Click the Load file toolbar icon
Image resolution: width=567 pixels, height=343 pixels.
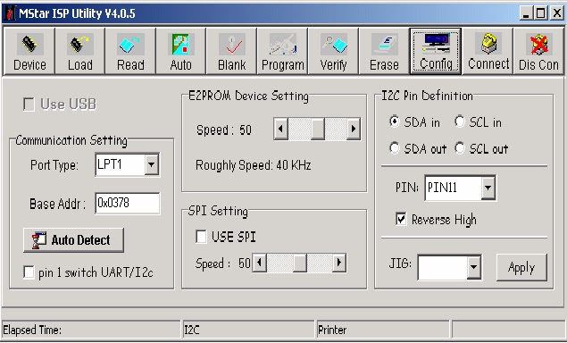click(x=79, y=51)
